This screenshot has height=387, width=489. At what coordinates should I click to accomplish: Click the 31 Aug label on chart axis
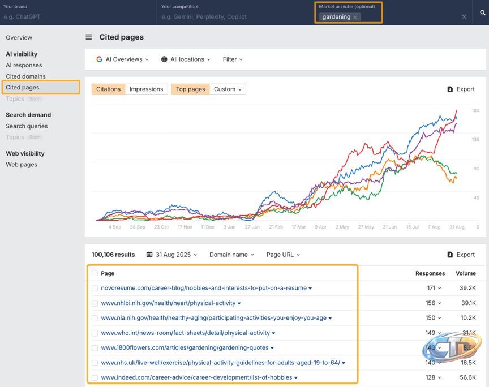click(457, 227)
